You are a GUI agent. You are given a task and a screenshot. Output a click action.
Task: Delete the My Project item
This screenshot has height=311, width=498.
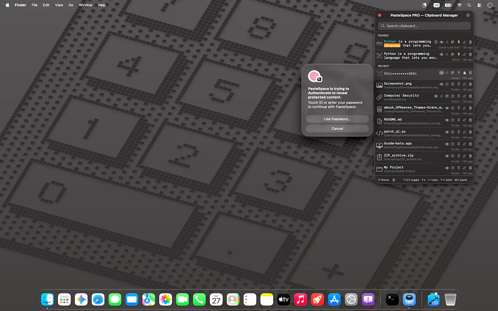[x=470, y=168]
